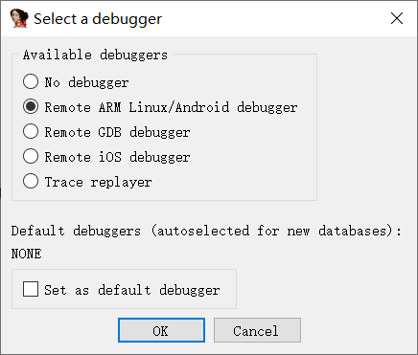Choose Remote ARM Linux/Android debugger radio circle
Image resolution: width=418 pixels, height=355 pixels.
31,106
